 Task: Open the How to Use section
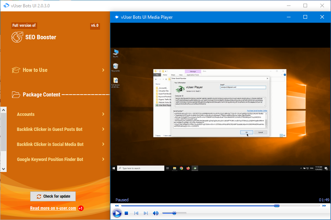(x=35, y=70)
